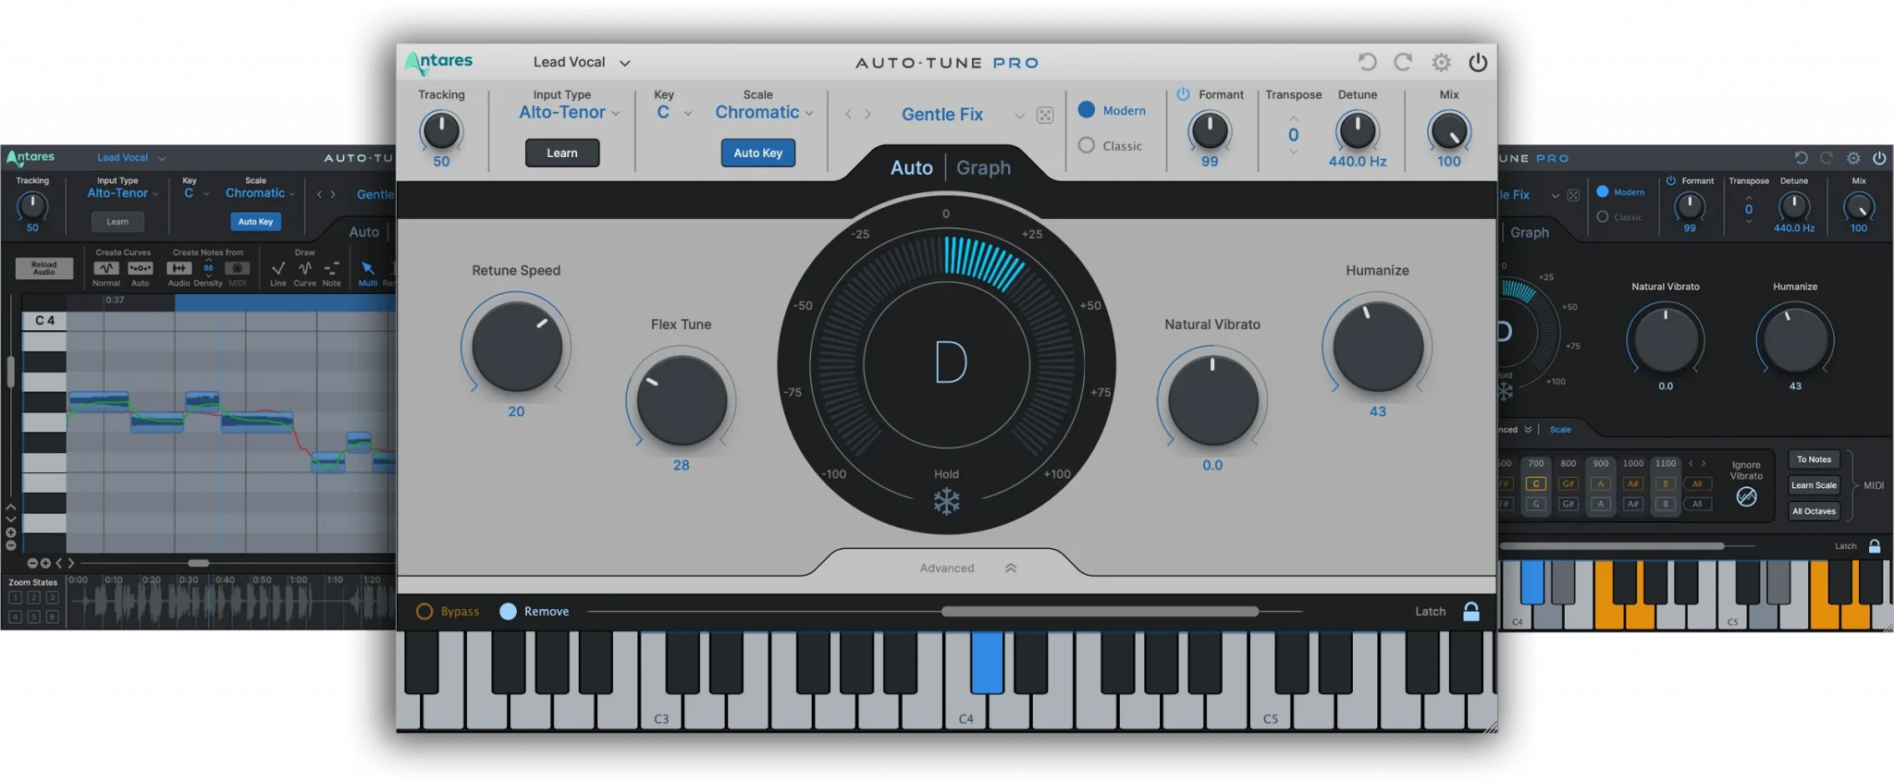
Task: Click the Ignore Vibrato icon
Action: (x=1746, y=497)
